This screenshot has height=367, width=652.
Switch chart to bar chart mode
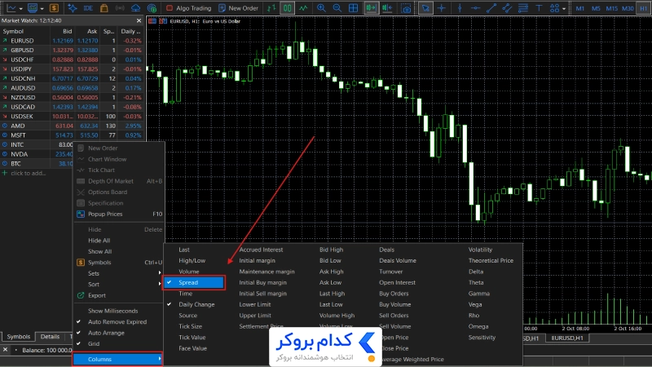[x=271, y=8]
